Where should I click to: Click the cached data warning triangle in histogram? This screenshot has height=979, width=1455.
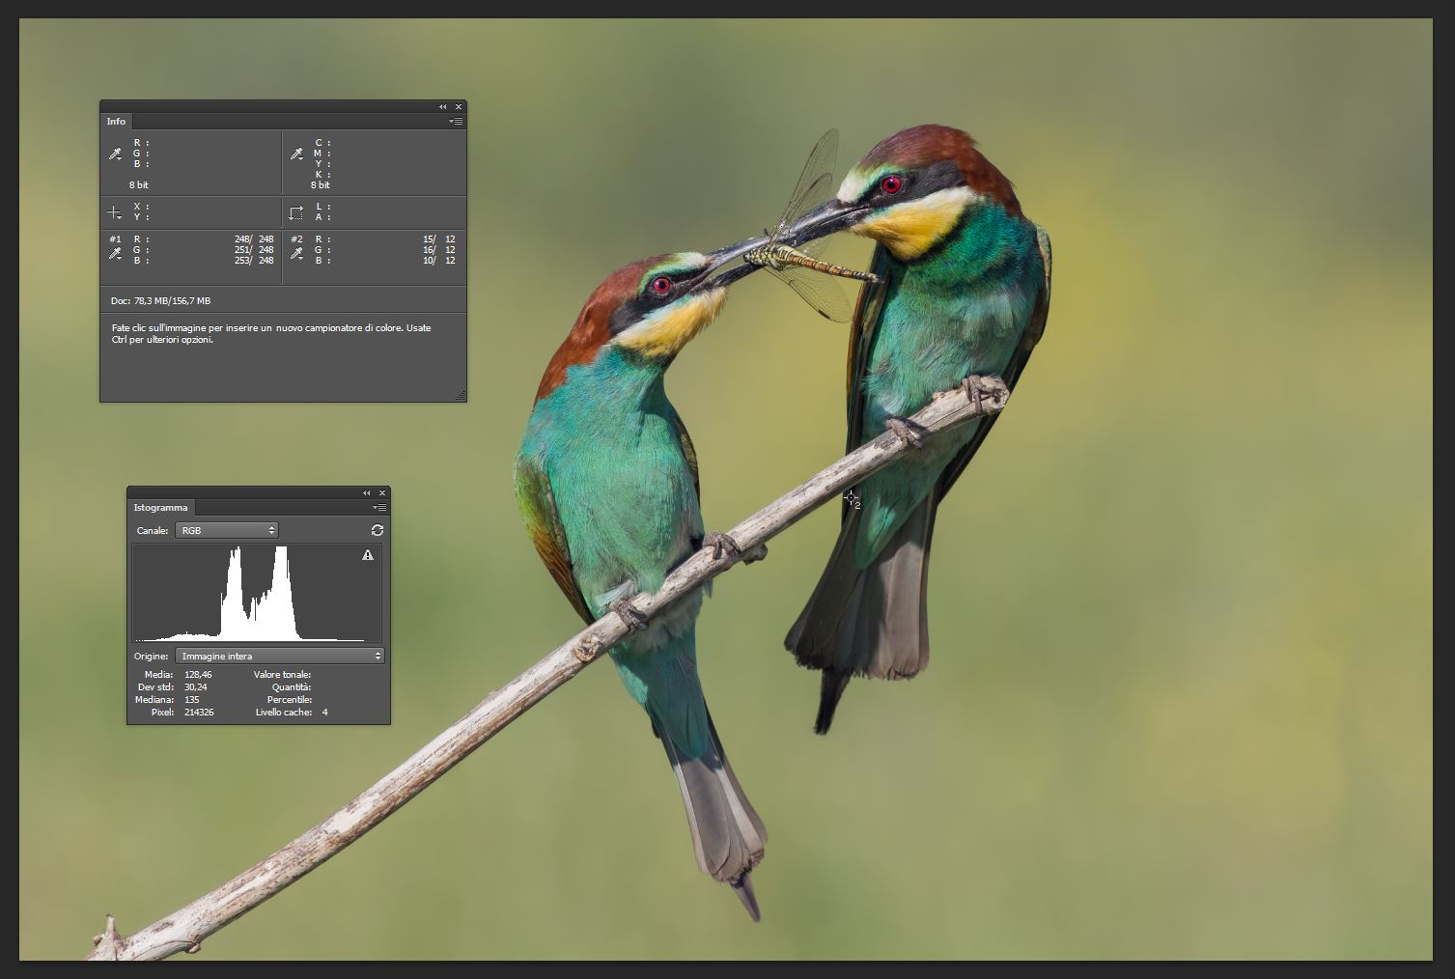point(368,555)
